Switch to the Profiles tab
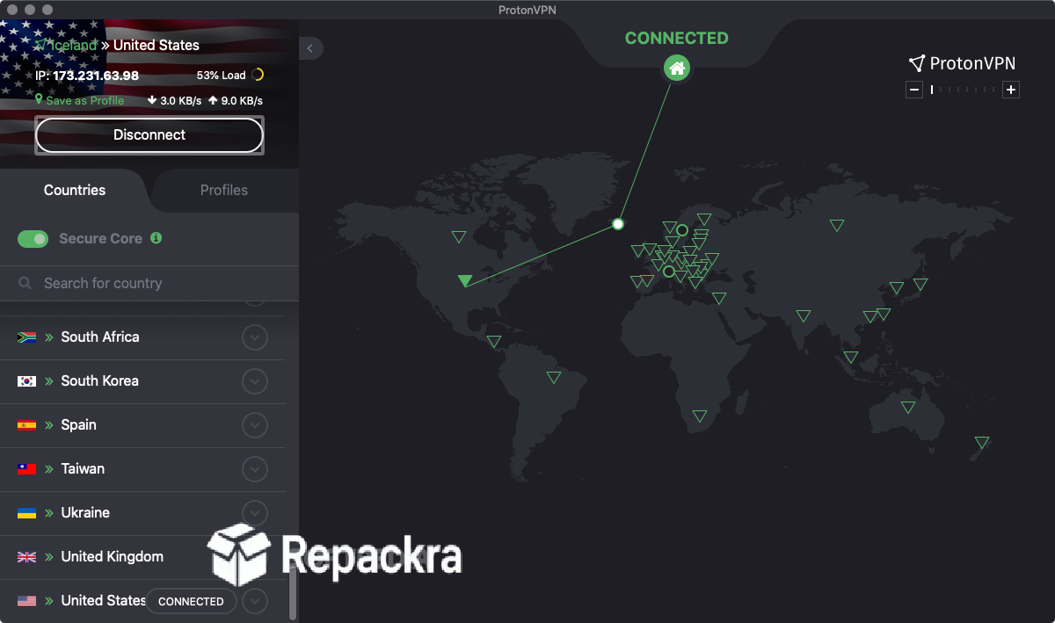 click(x=224, y=190)
